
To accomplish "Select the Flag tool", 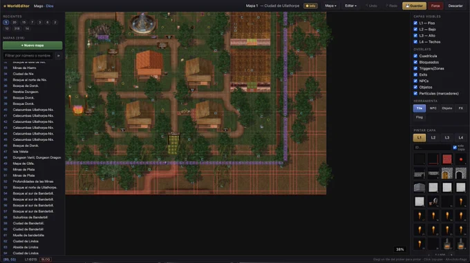I will (x=420, y=117).
